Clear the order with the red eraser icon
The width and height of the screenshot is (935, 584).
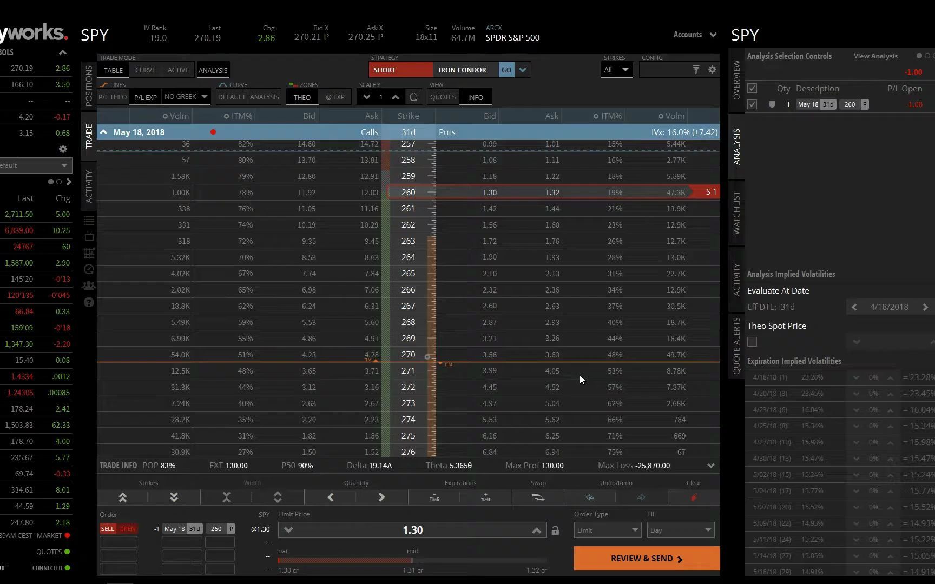694,497
